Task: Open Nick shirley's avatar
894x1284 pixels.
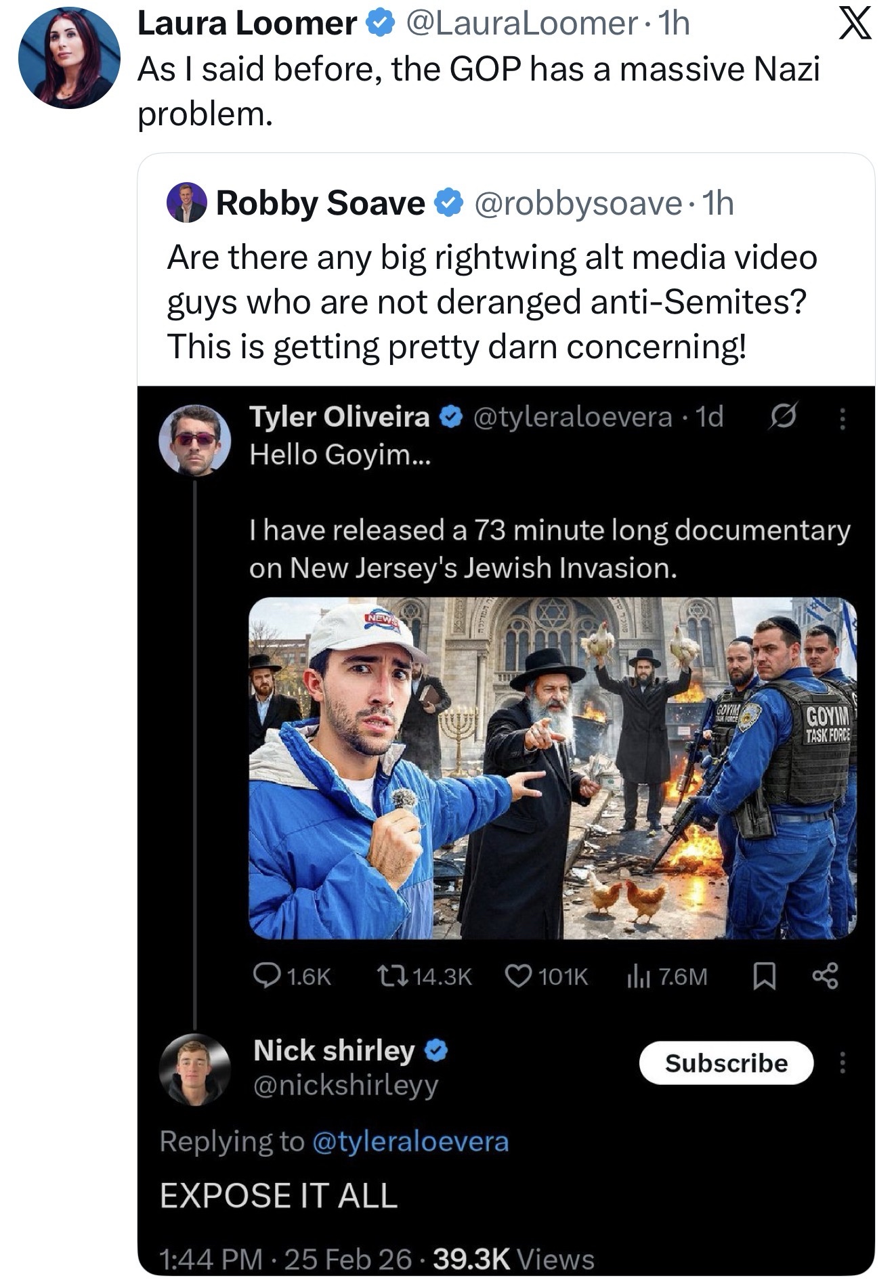Action: pyautogui.click(x=195, y=1070)
